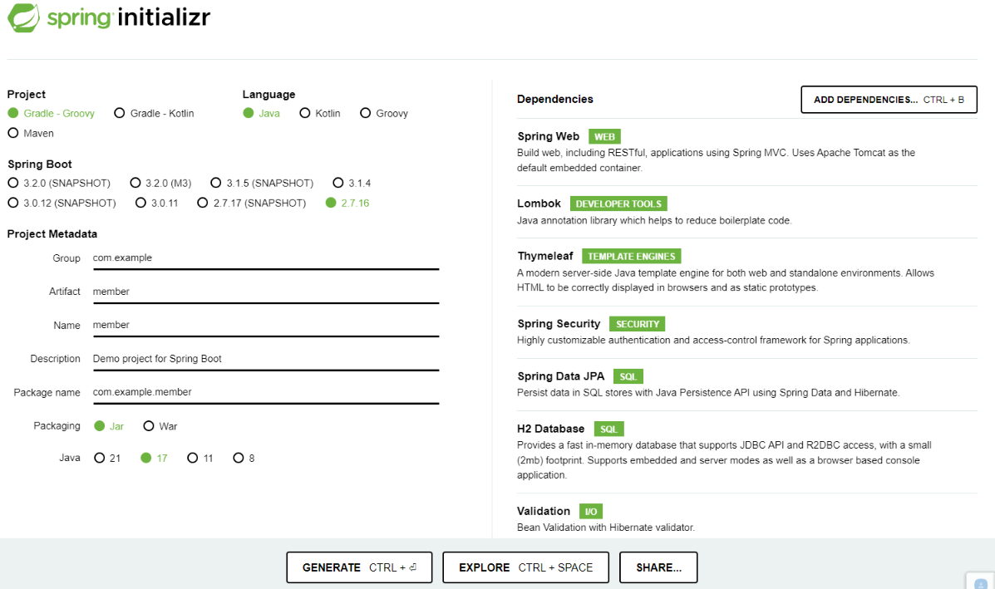The image size is (995, 589).
Task: Open the Add Dependencies dialog
Action: tap(889, 100)
